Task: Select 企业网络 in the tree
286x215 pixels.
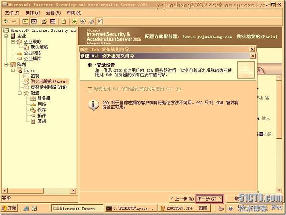Action: pyautogui.click(x=33, y=53)
